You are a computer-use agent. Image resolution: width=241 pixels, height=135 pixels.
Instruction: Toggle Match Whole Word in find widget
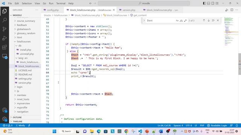182,21
